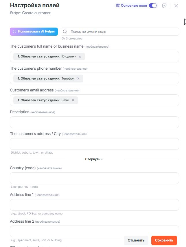Click the customer's address City field

click(94, 144)
